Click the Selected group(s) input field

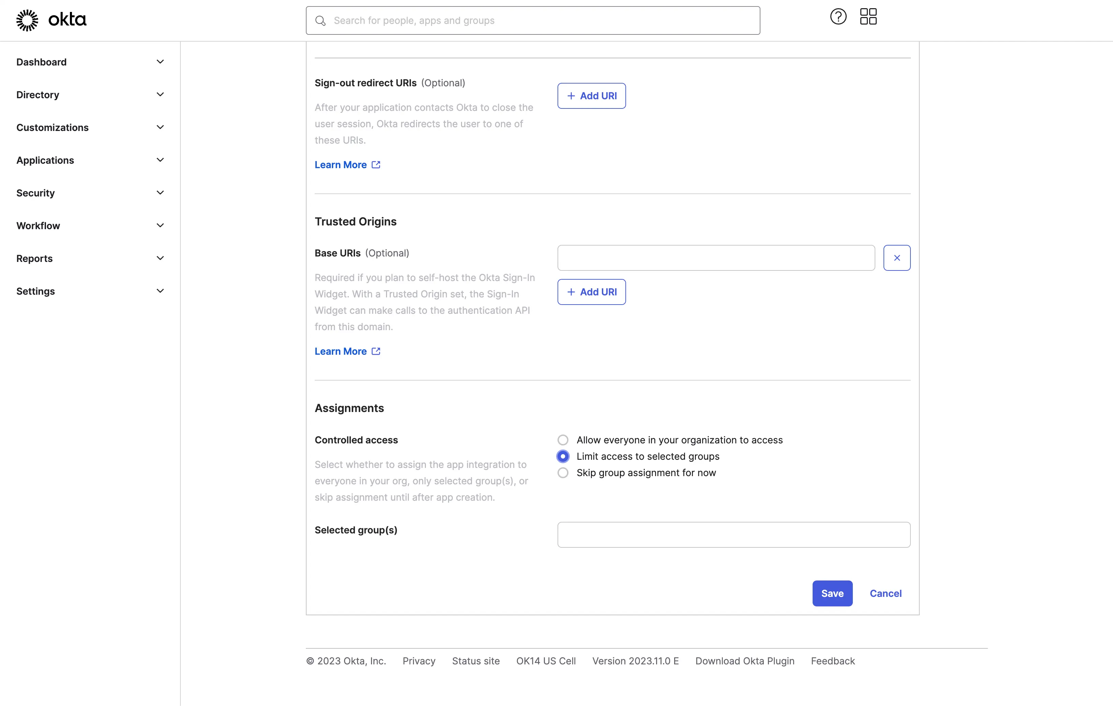[x=733, y=535]
